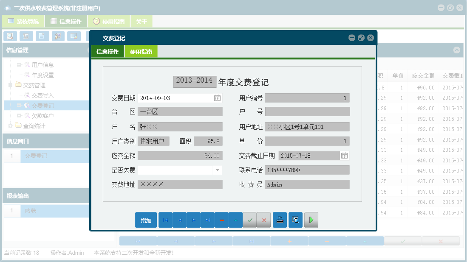Viewport: 467px width, 262px height.
Task: Jump to the last record with the navigation icon
Action: coord(207,220)
